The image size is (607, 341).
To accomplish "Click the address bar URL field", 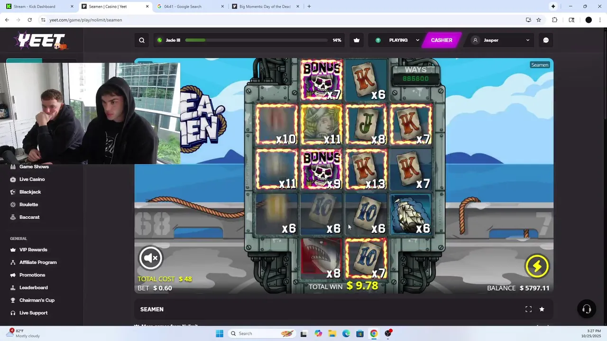I will [280, 20].
